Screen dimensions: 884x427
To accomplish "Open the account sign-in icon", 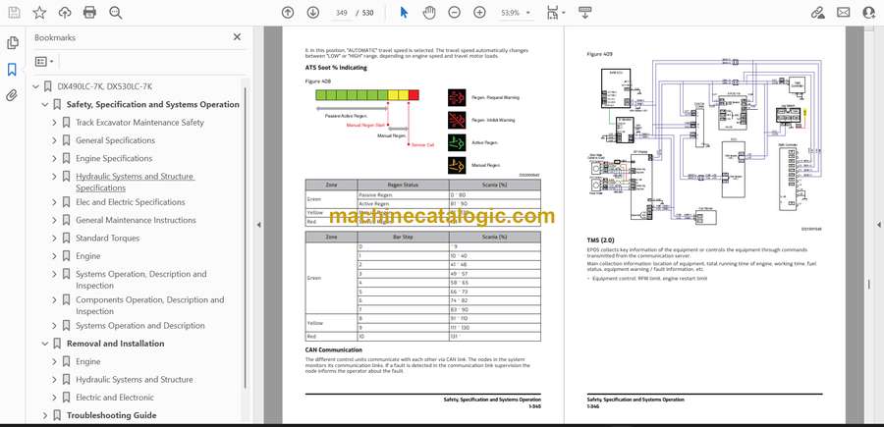I will [869, 13].
